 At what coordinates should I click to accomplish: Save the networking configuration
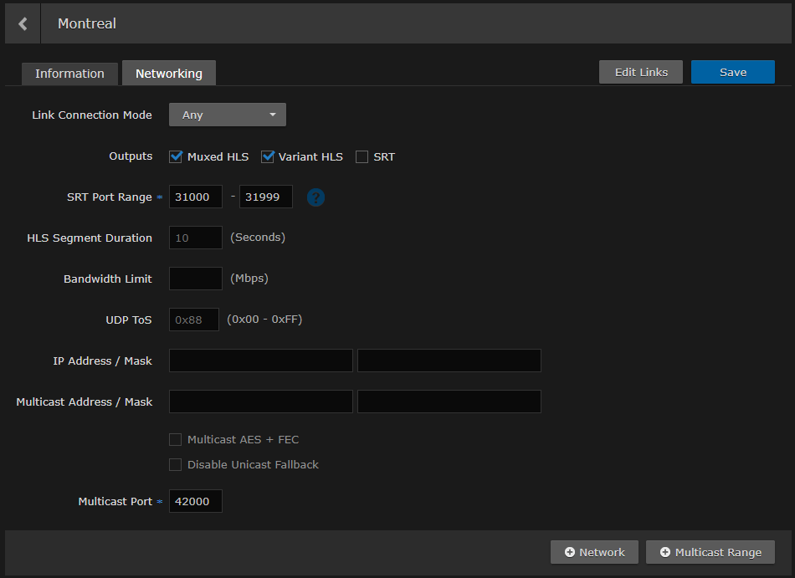732,72
